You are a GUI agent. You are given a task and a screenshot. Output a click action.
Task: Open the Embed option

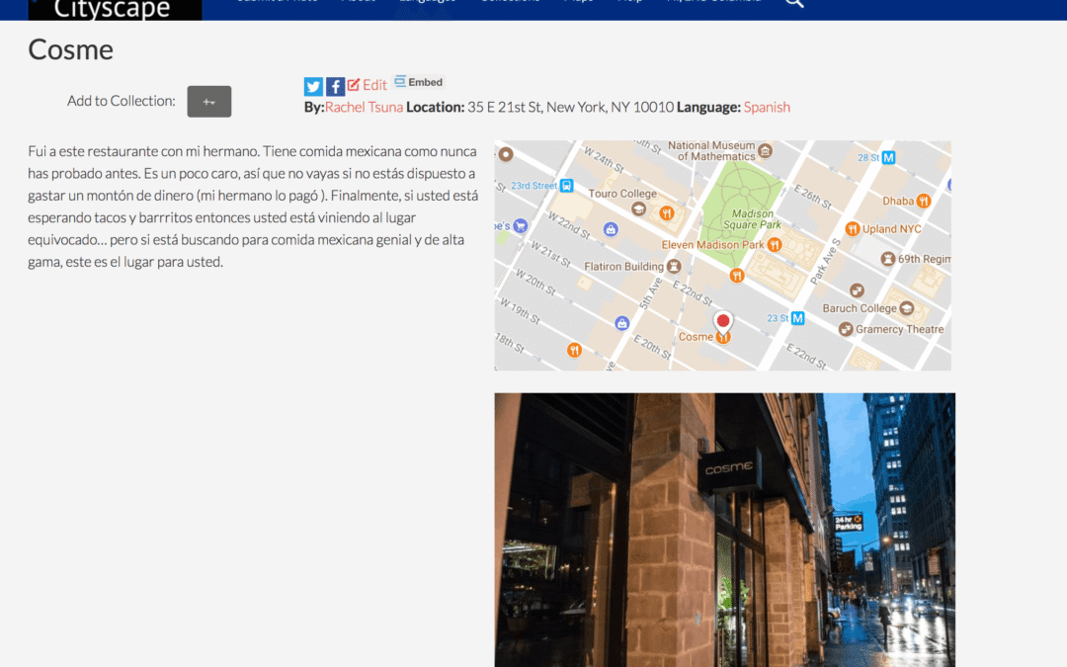click(x=419, y=82)
